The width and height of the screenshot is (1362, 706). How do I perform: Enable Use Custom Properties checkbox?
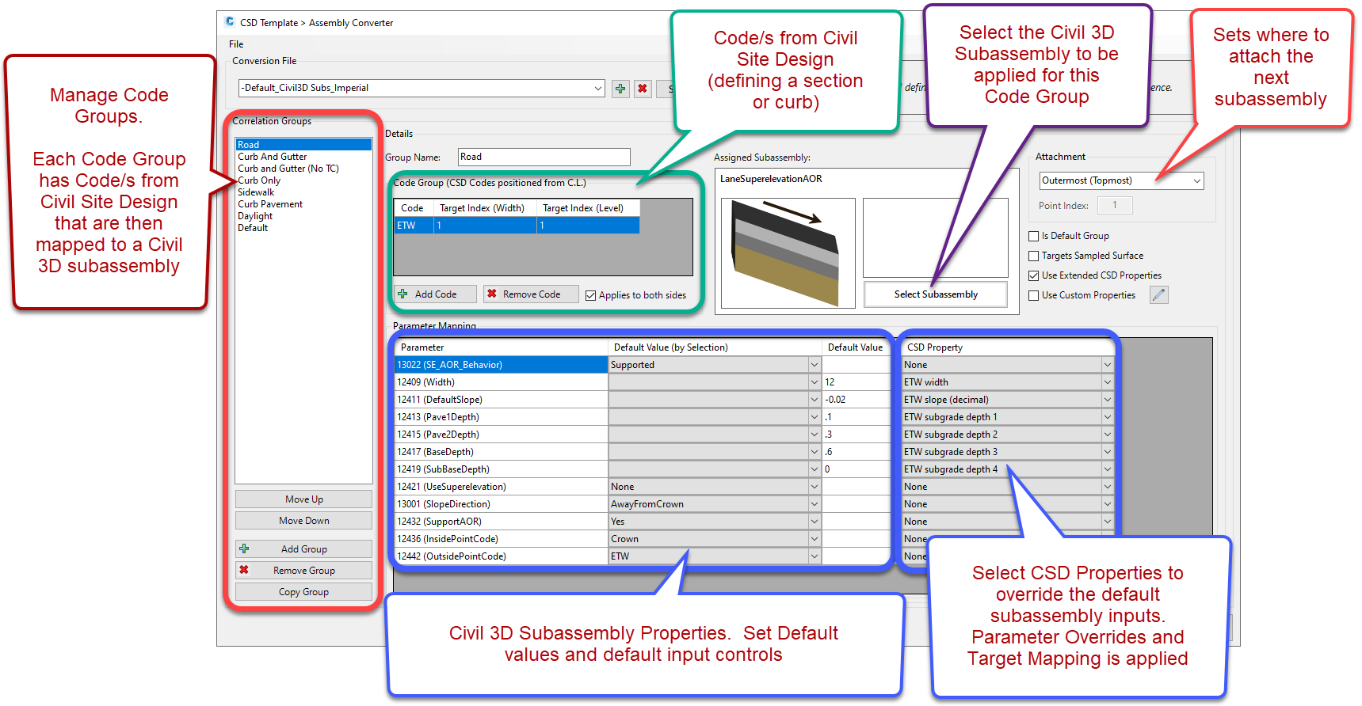coord(1033,295)
